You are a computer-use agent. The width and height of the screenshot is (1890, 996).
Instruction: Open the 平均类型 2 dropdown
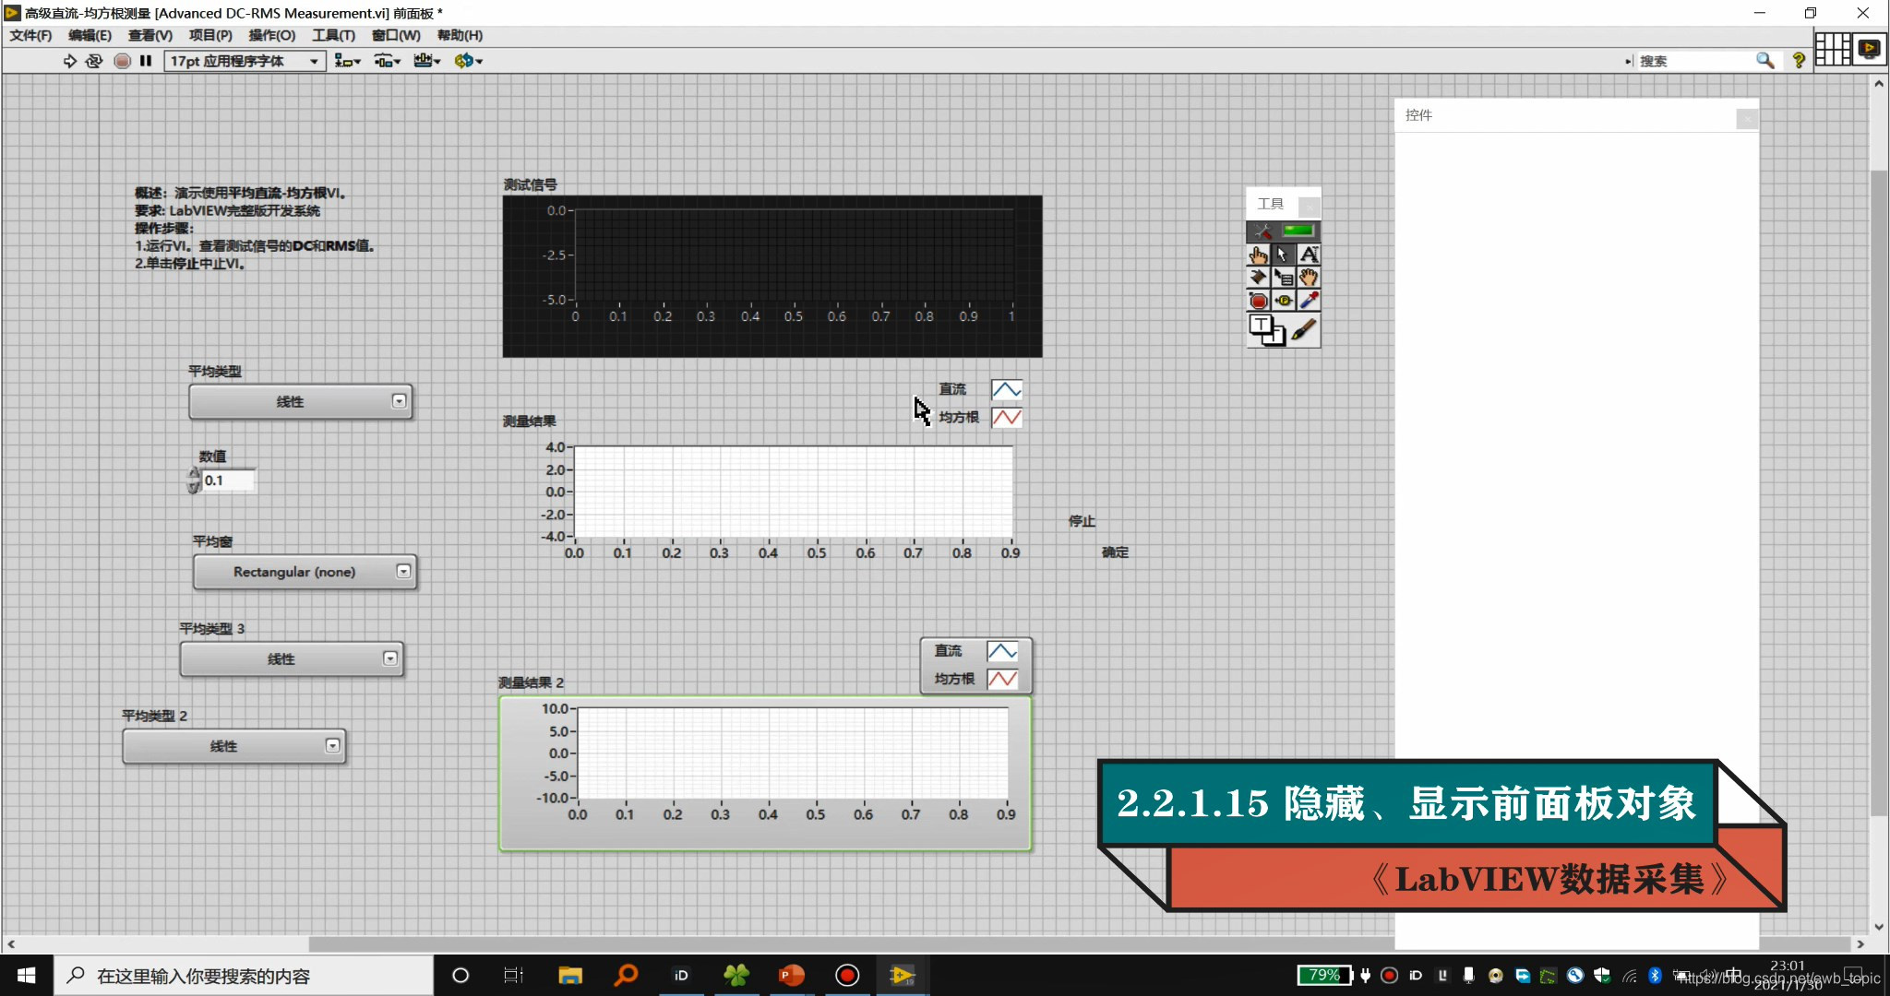point(234,746)
